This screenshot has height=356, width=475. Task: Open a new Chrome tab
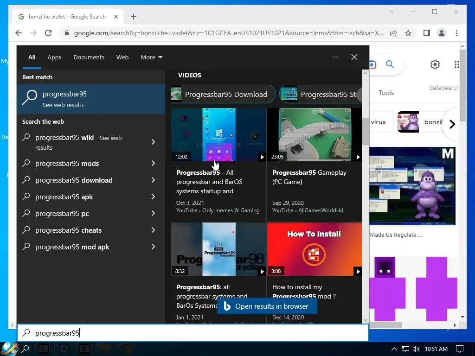click(x=133, y=17)
